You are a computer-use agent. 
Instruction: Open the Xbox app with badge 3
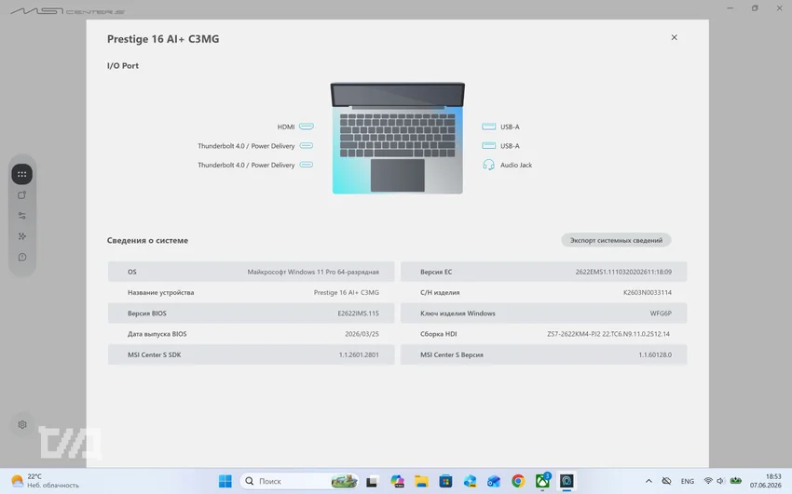click(542, 481)
